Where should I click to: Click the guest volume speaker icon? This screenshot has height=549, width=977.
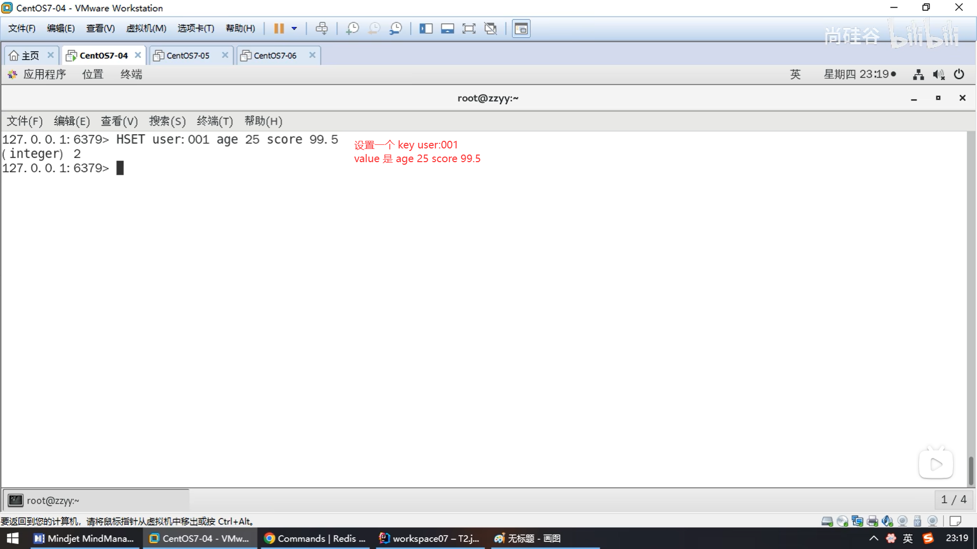(938, 75)
